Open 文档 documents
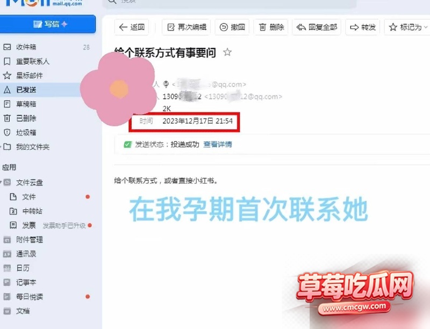 point(23,311)
